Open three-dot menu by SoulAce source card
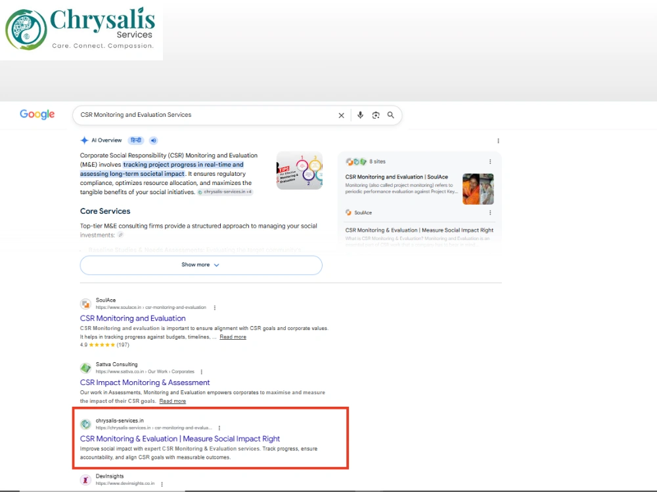 click(x=490, y=213)
